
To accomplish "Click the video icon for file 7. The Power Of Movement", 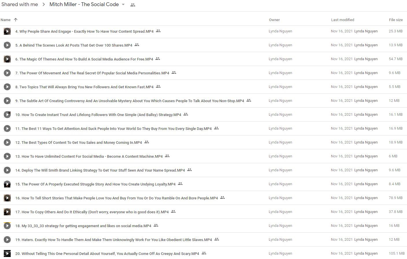I will [7, 73].
